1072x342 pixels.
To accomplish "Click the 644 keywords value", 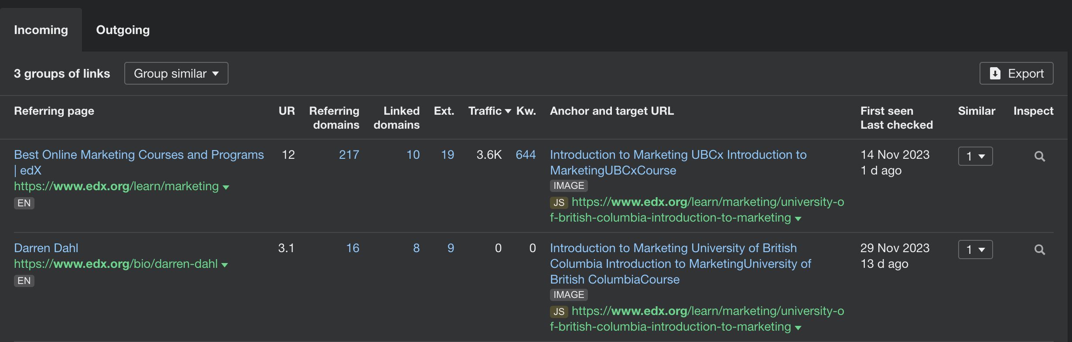I will 526,154.
